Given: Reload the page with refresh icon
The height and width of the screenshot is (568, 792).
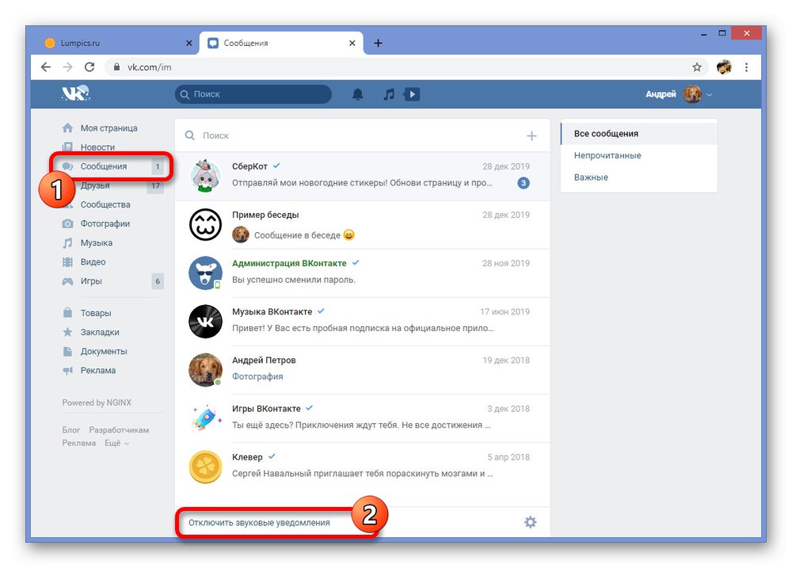Looking at the screenshot, I should [89, 67].
